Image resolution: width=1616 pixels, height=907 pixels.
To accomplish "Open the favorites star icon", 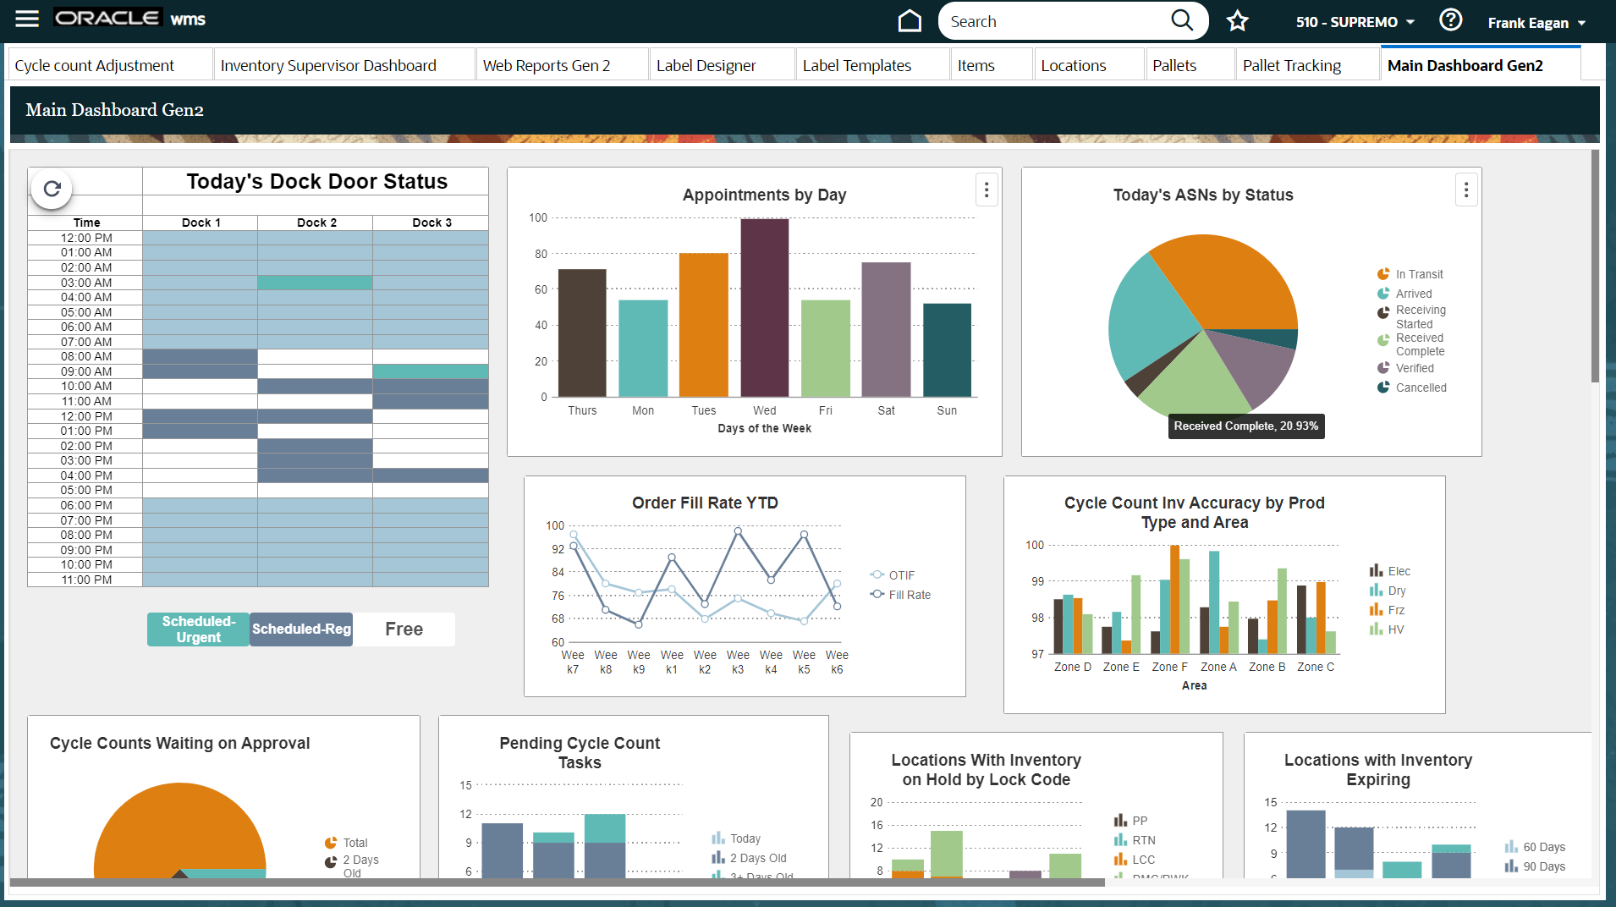I will click(1237, 21).
